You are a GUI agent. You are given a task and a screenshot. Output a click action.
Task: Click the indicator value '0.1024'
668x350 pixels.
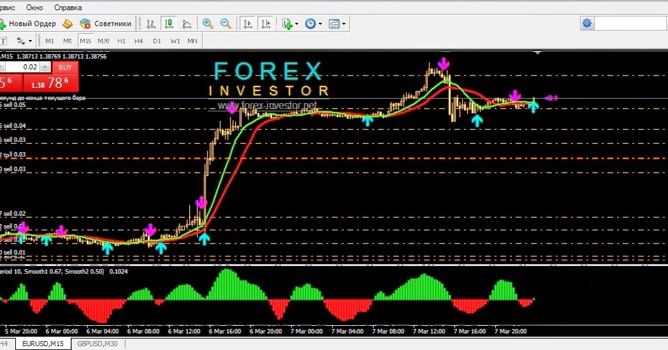click(x=119, y=271)
